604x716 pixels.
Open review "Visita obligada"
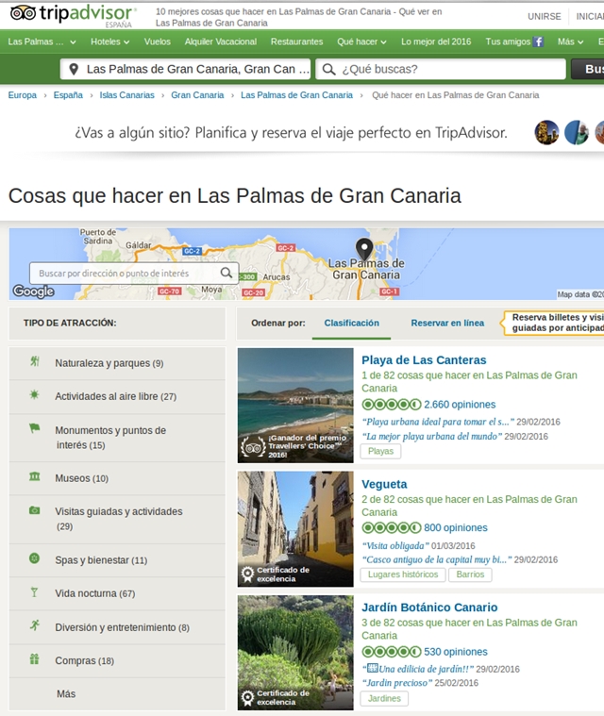pyautogui.click(x=395, y=546)
